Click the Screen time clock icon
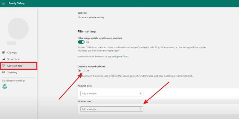This screenshot has width=239, height=119. click(3, 59)
